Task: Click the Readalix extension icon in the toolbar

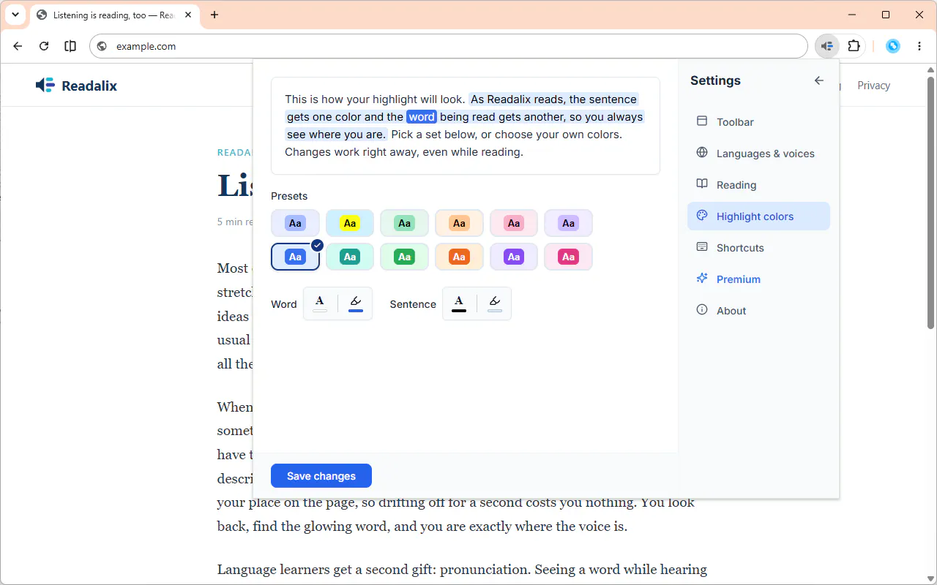Action: [826, 46]
